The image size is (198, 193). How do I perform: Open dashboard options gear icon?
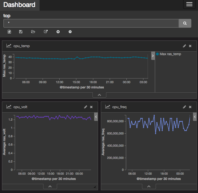click(70, 32)
